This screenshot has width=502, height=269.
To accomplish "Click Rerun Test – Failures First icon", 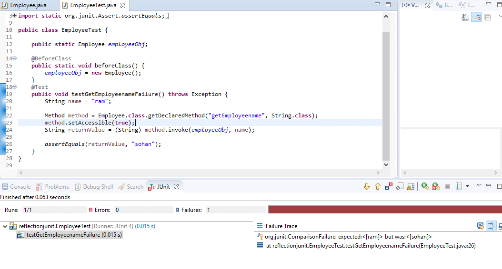I will (x=436, y=187).
